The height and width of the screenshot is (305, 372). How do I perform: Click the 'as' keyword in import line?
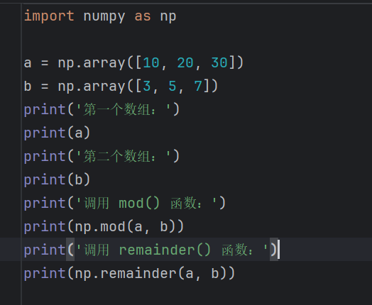coord(143,16)
